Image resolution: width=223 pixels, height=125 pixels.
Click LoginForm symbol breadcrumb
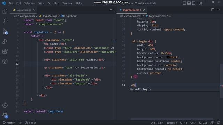tap(69, 16)
